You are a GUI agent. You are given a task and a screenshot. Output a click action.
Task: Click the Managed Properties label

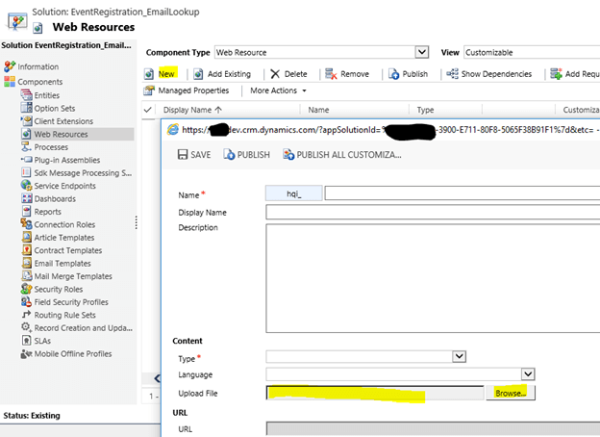coord(193,90)
